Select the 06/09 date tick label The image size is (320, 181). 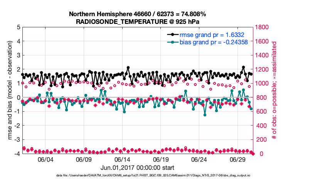point(84,160)
